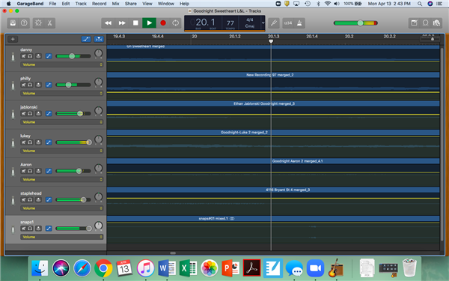Click the Stop transport button

pos(135,23)
